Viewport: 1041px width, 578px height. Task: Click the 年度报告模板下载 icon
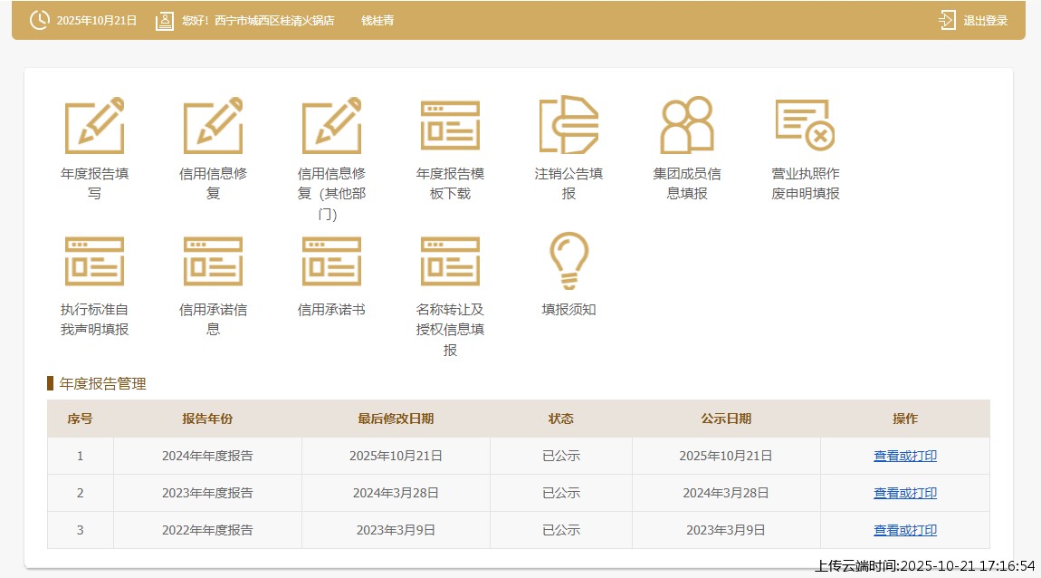(450, 126)
